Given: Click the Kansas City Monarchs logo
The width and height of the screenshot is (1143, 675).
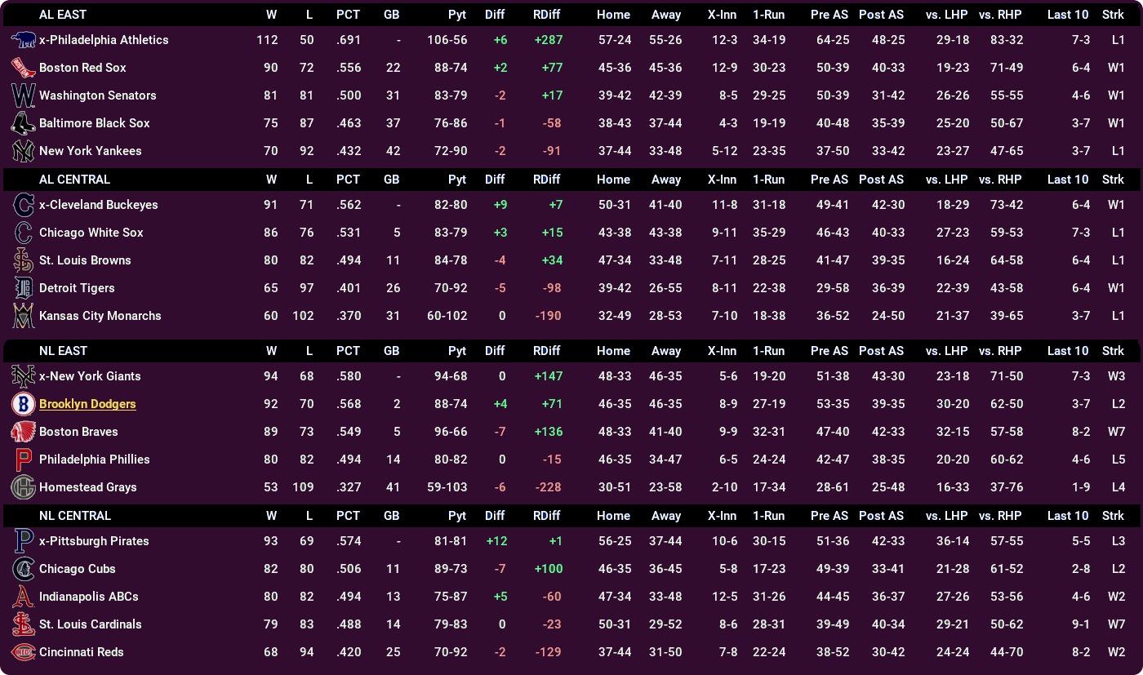Looking at the screenshot, I should click(23, 316).
